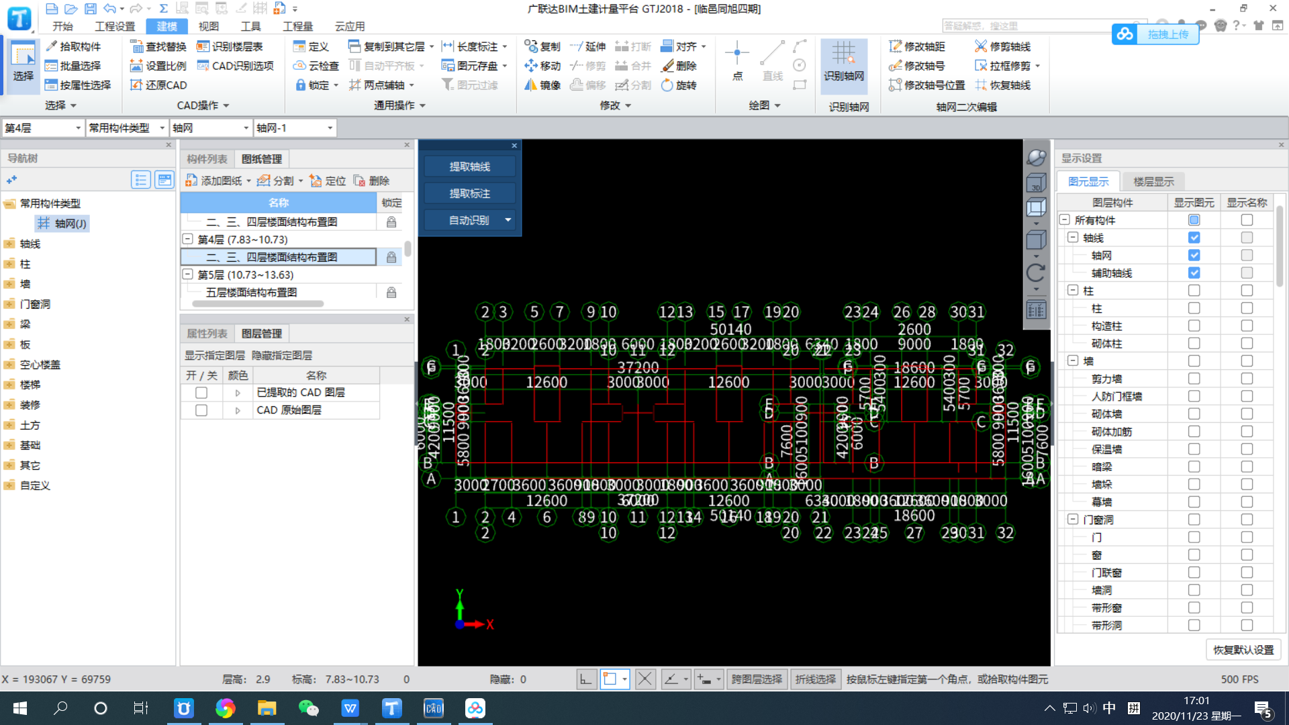The image size is (1289, 725).
Task: Click 还原CAD restore tool
Action: coord(158,85)
